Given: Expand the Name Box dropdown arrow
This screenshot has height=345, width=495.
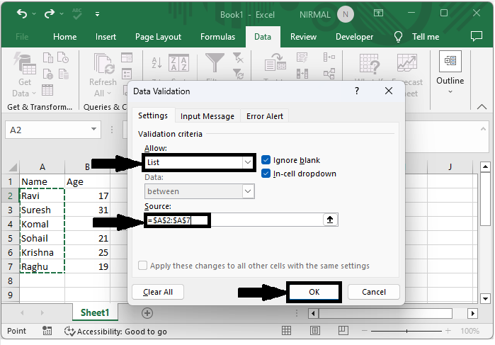Looking at the screenshot, I should 93,130.
